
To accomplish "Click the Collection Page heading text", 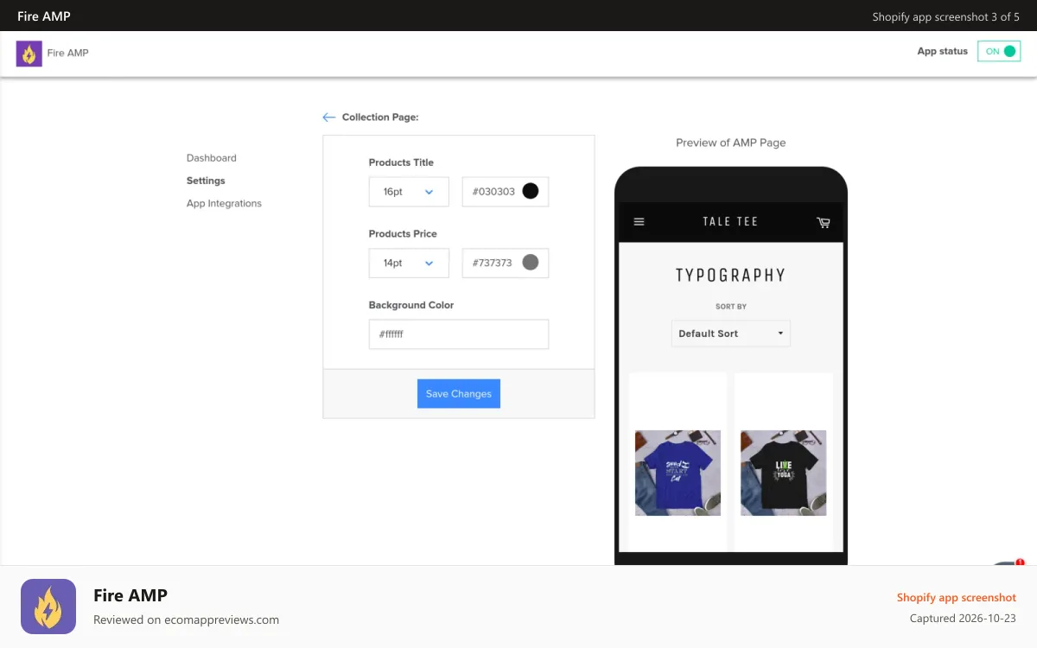I will (x=380, y=118).
